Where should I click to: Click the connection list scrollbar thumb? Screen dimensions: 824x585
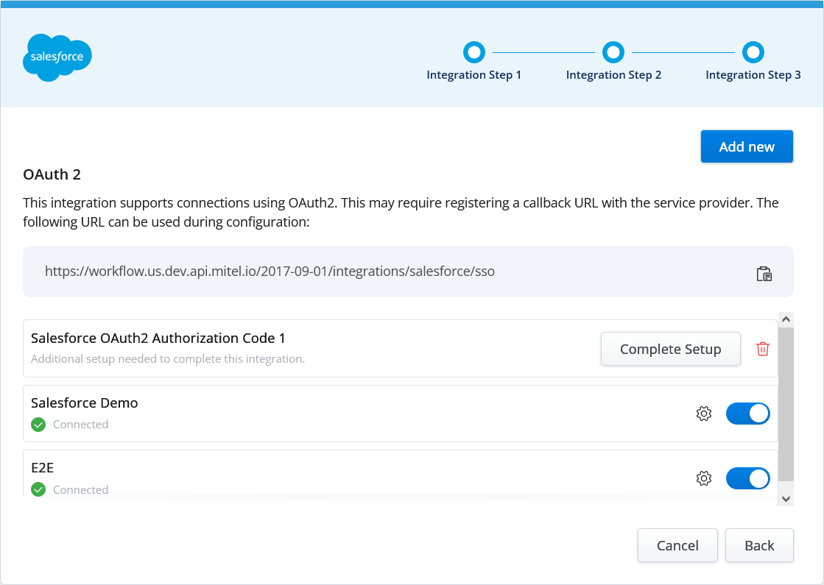point(786,403)
